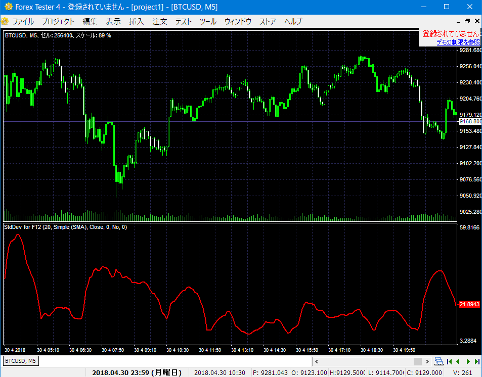This screenshot has height=377, width=482.
Task: Restore the inner chart window
Action: 467,21
